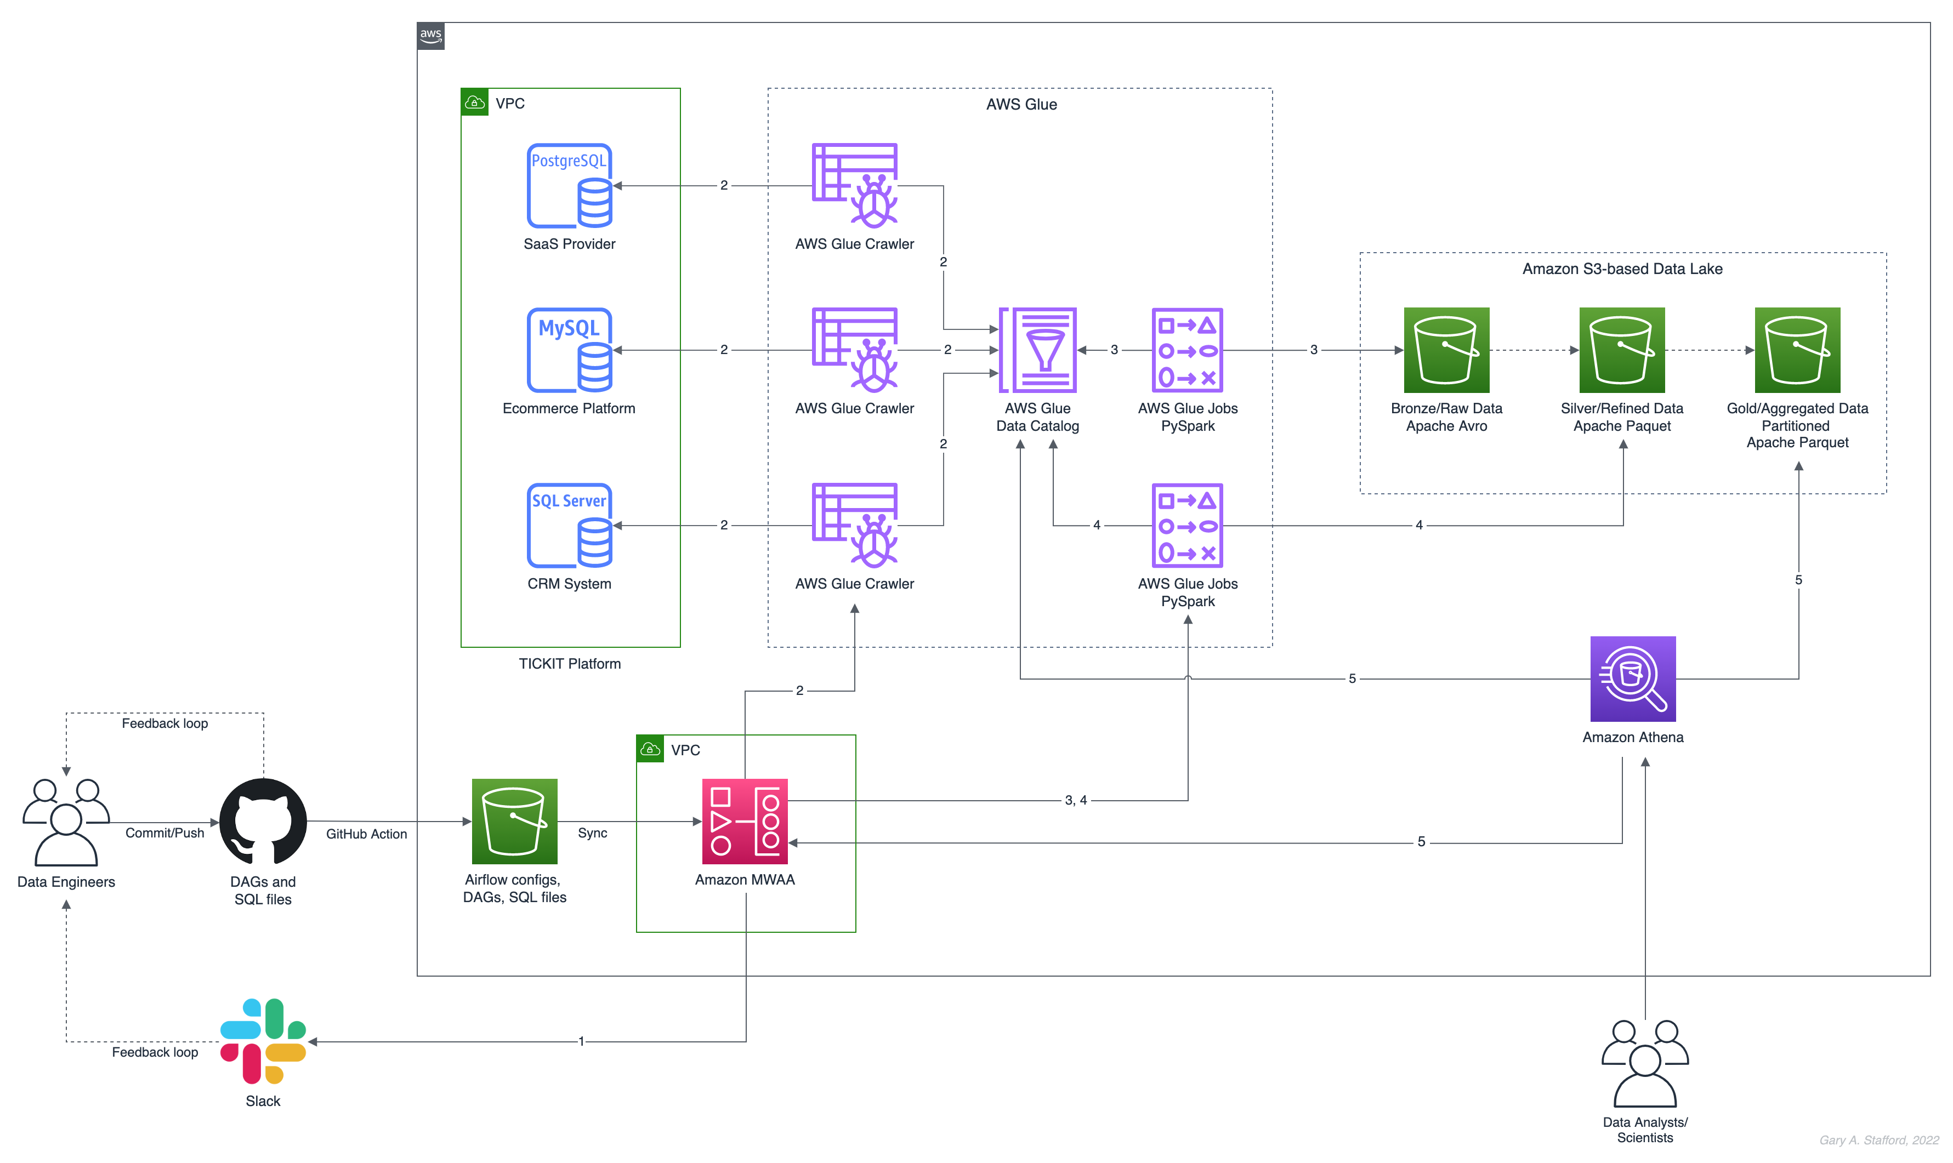Select the 'SaaS Provider' label
This screenshot has height=1163, width=1953.
coord(569,244)
